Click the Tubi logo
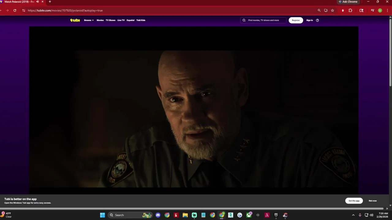The height and width of the screenshot is (220, 392). click(75, 20)
